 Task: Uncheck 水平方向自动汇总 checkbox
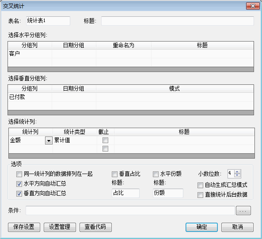19,184
